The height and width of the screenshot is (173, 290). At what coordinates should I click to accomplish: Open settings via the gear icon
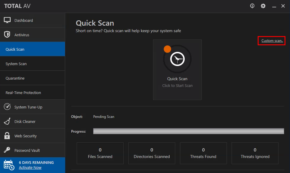263,6
